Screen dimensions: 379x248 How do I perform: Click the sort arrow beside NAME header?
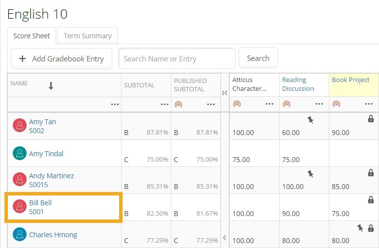pos(51,86)
